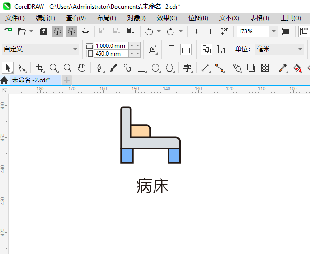Select landscape page orientation

[x=186, y=49]
